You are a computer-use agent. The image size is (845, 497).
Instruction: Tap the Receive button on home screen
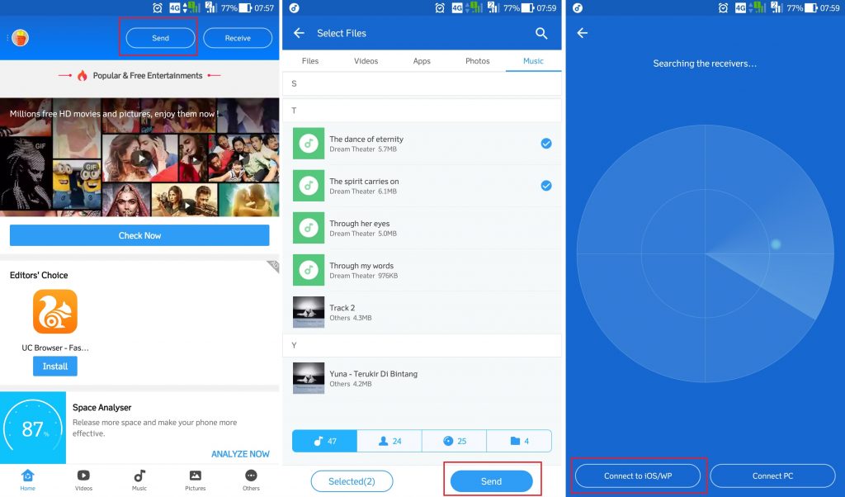coord(238,38)
